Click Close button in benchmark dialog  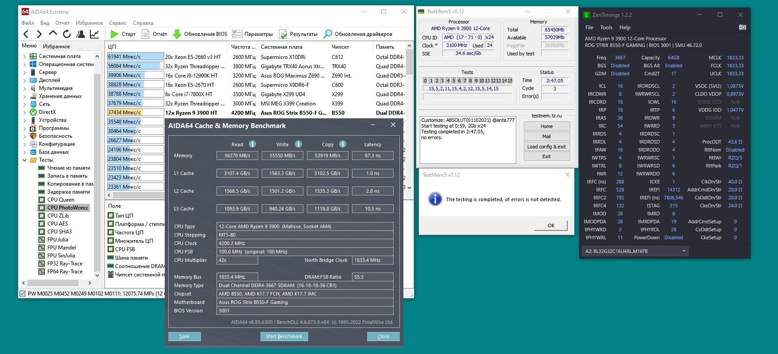click(383, 336)
